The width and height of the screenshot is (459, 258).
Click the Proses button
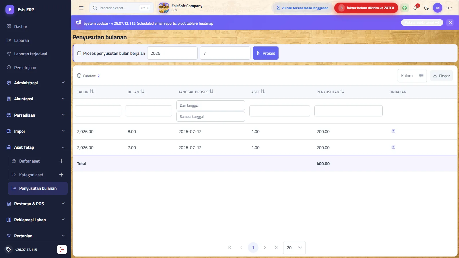[x=266, y=53]
